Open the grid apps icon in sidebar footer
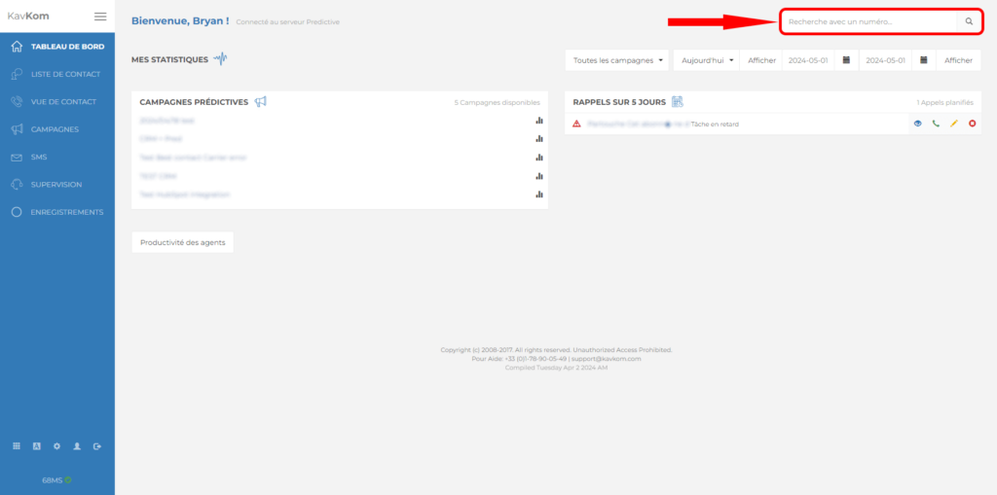This screenshot has width=997, height=495. point(17,446)
